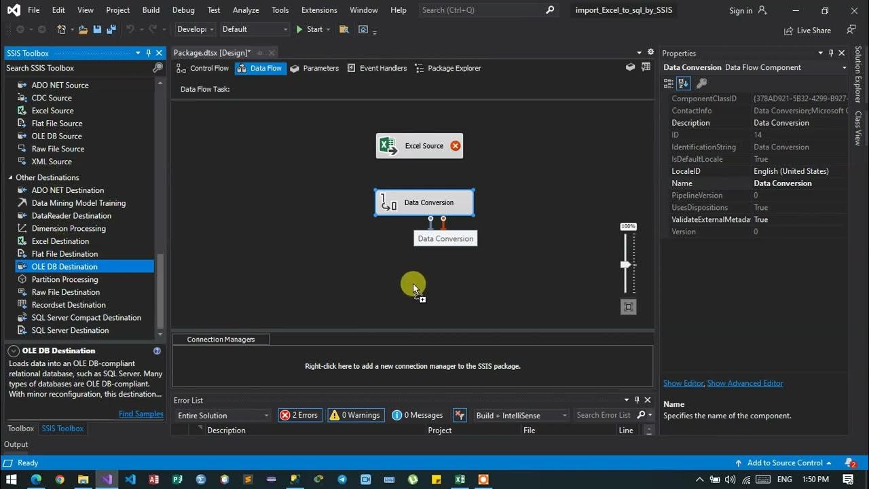Search the SSIS Toolbox magnifier icon

coord(158,68)
